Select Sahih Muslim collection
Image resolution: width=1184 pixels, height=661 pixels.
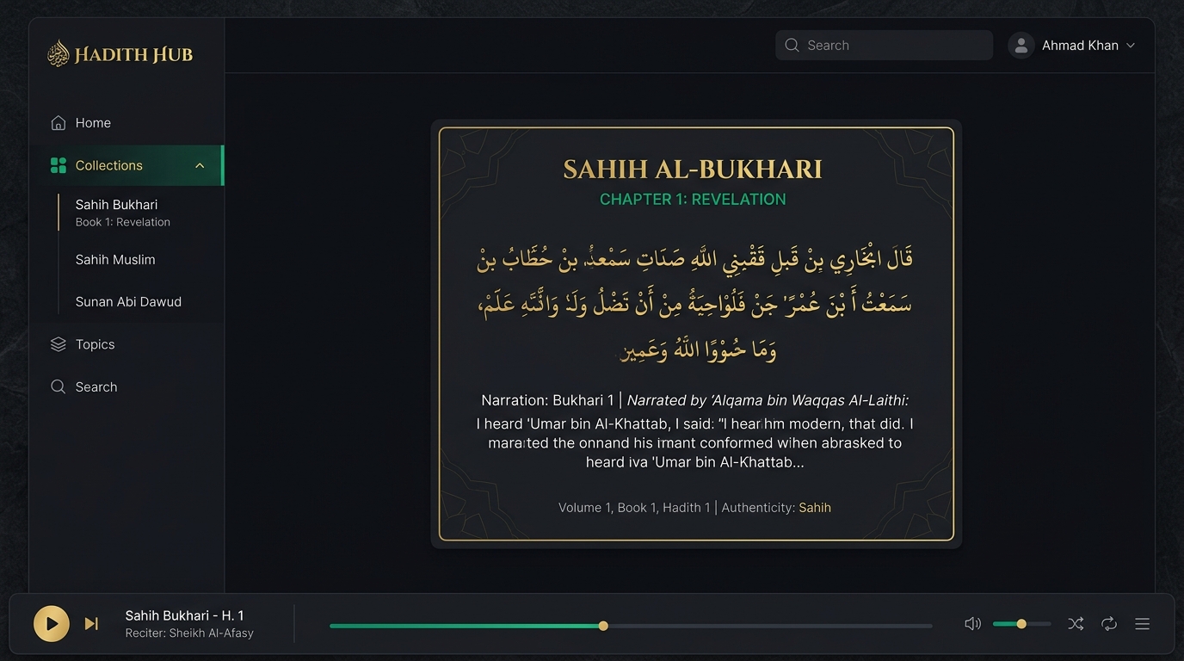(115, 259)
